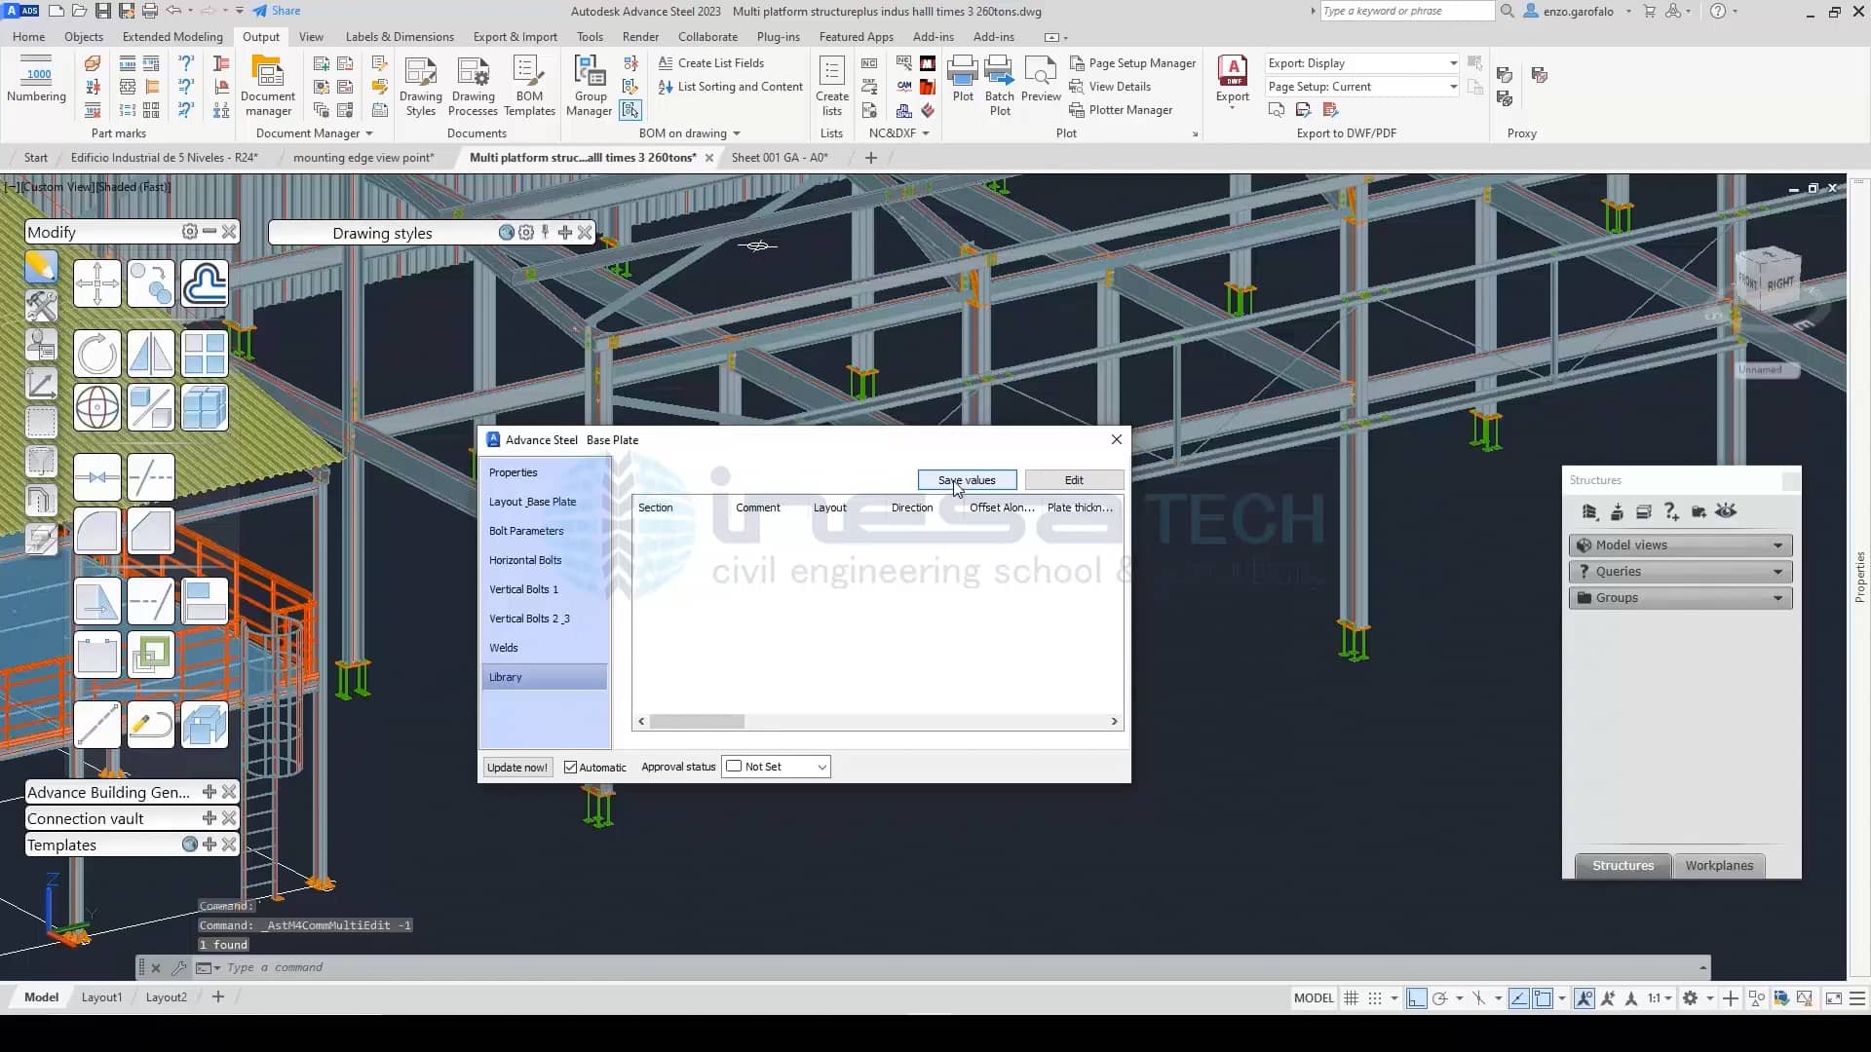Toggle grid display in the status bar
Viewport: 1871px width, 1052px height.
pos(1351,998)
